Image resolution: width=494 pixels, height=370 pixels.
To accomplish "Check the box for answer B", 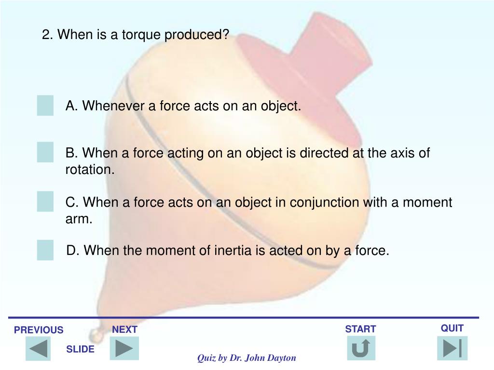I will point(45,152).
